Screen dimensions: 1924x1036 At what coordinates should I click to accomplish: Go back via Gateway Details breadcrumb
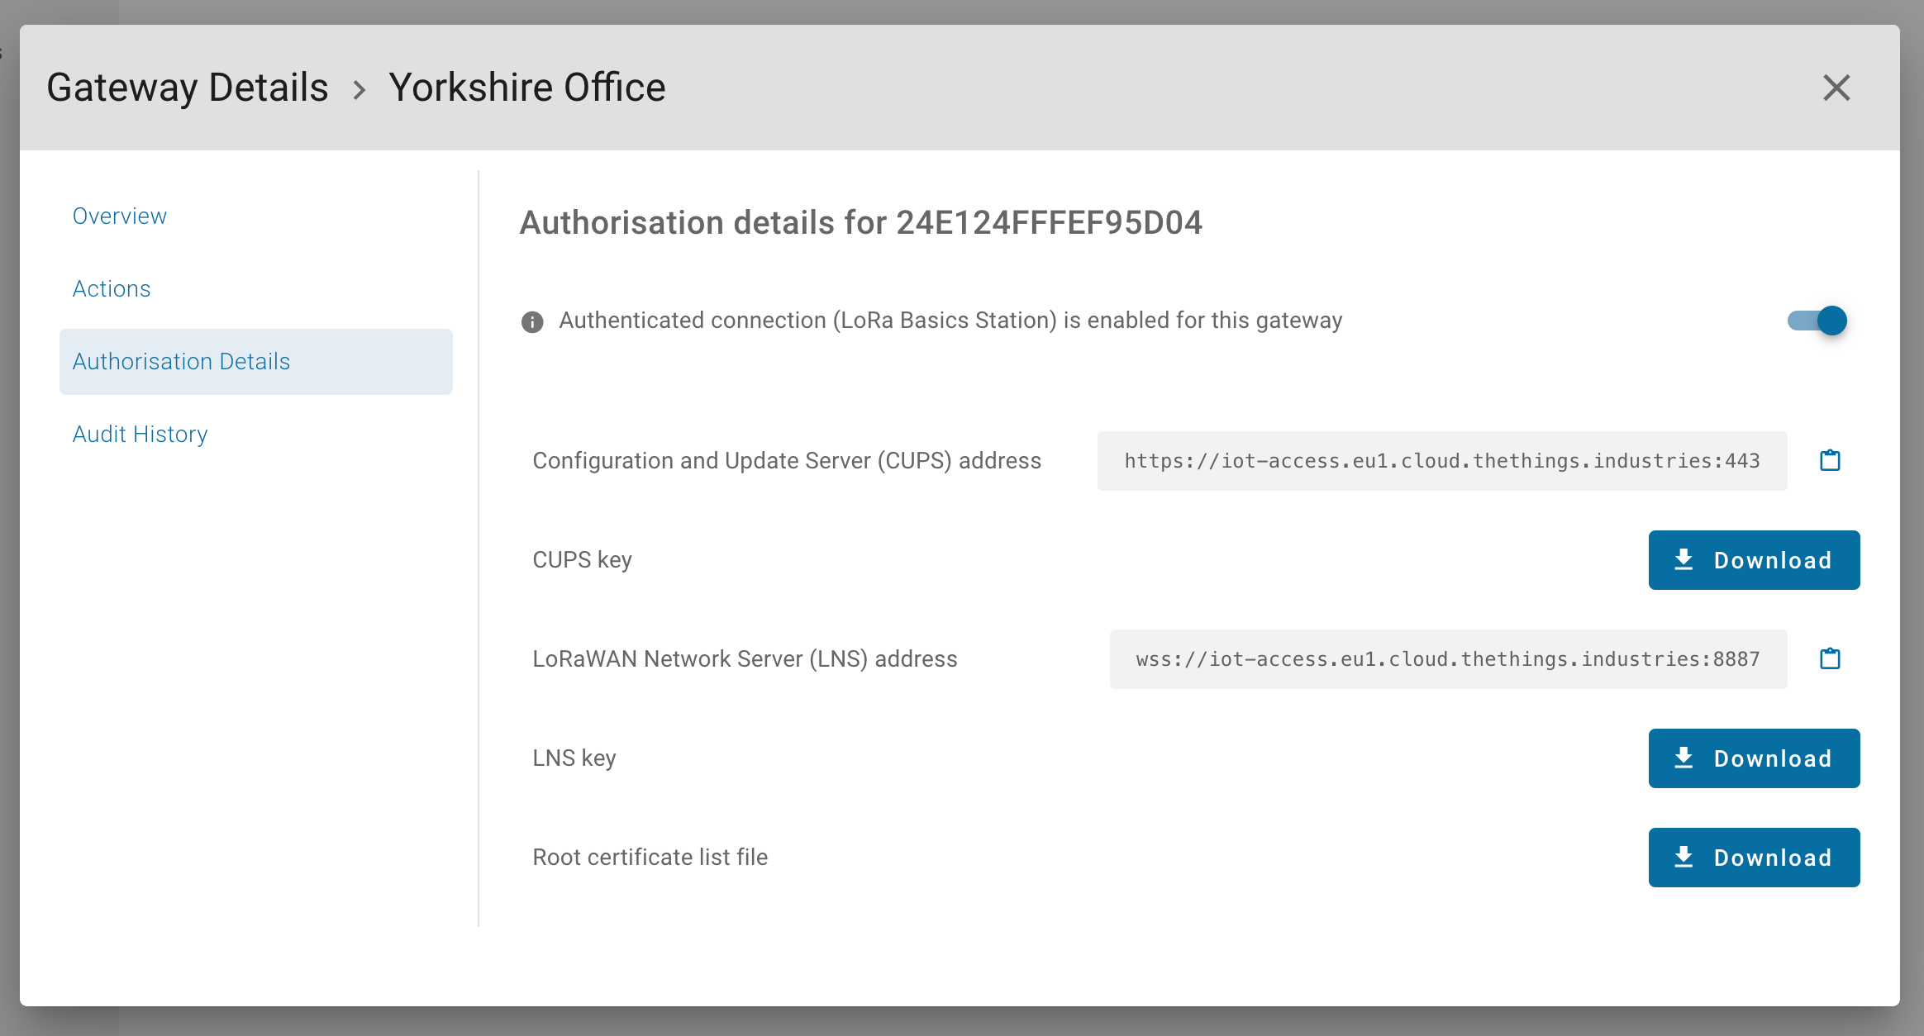pos(188,88)
